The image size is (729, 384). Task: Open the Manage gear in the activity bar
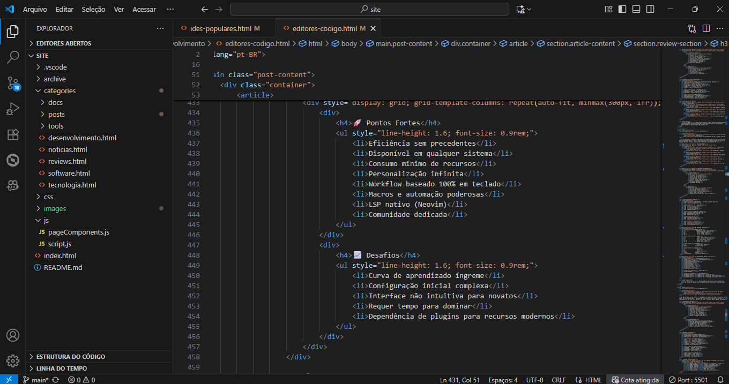pos(13,361)
